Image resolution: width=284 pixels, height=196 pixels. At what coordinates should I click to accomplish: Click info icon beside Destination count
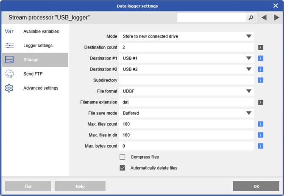click(261, 47)
